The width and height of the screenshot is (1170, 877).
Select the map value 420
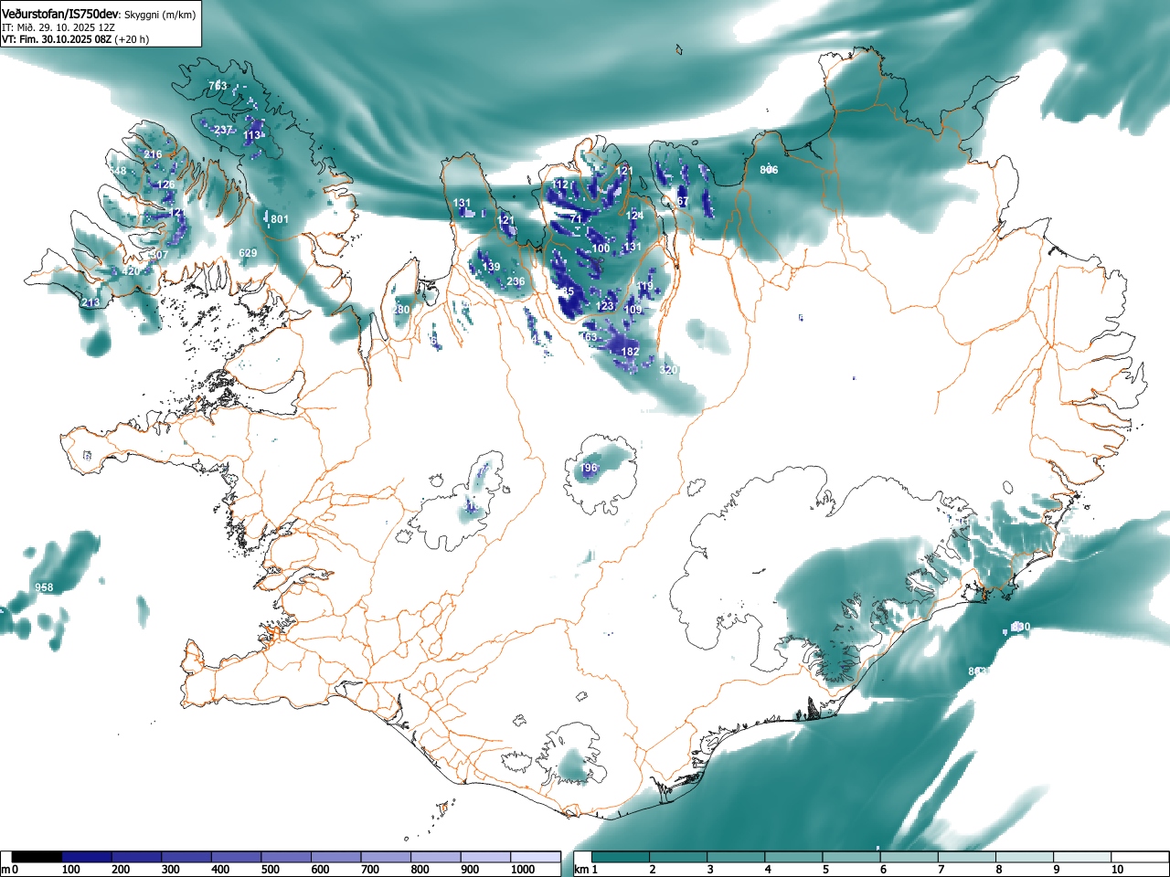coord(131,271)
